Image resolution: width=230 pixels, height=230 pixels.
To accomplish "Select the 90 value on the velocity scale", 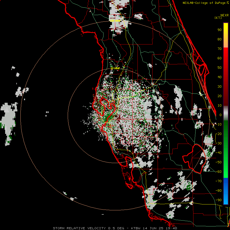I will (x=220, y=30).
